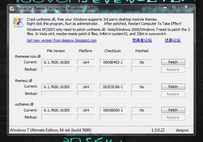203x142 pixels.
Task: Select uxtheme.dll checksum 00056D60-1 field
Action: [113, 110]
